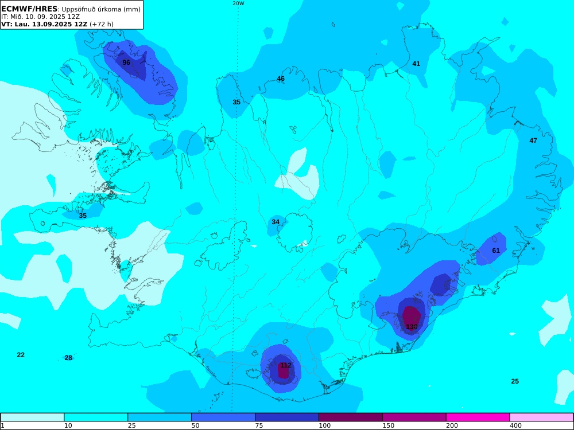The height and width of the screenshot is (430, 574).
Task: Click the legend tick label 200
Action: (x=452, y=425)
